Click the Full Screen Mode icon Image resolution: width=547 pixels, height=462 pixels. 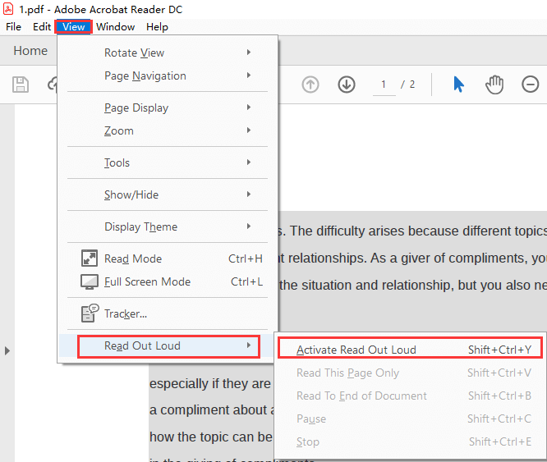[90, 281]
